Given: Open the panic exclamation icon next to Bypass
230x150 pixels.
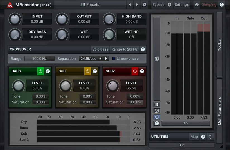Looking at the screenshot, I should pyautogui.click(x=169, y=5).
